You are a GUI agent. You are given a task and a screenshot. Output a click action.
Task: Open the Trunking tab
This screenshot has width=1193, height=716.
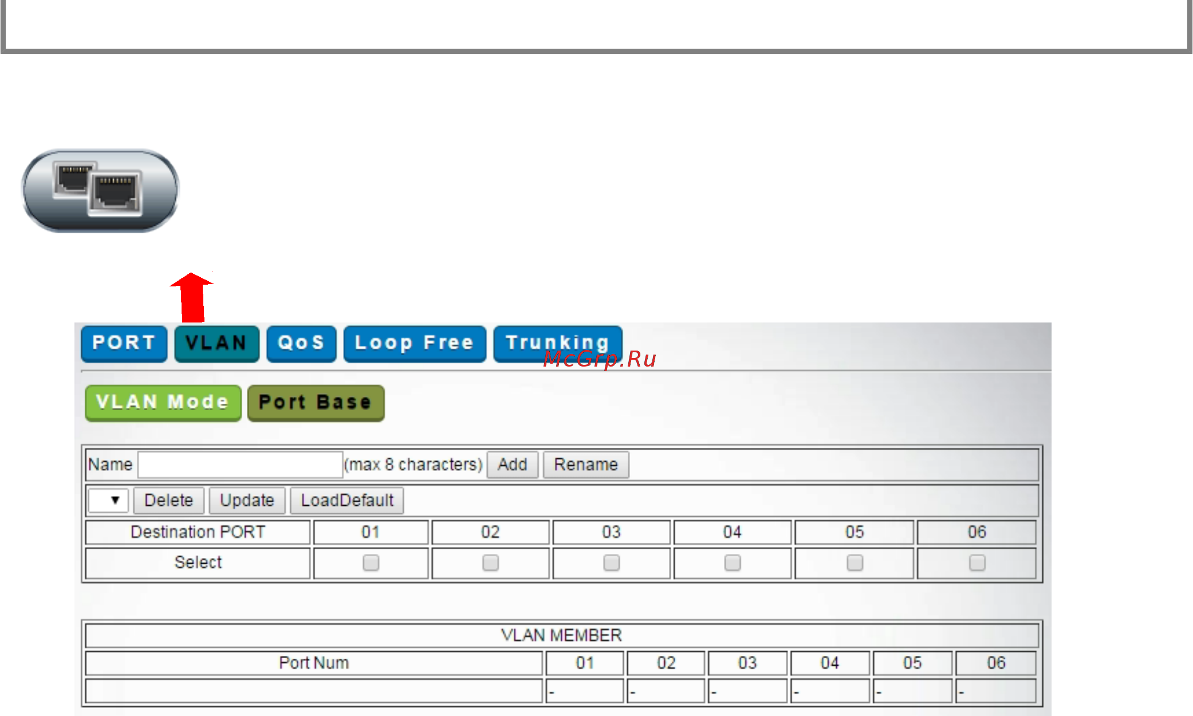click(x=558, y=343)
